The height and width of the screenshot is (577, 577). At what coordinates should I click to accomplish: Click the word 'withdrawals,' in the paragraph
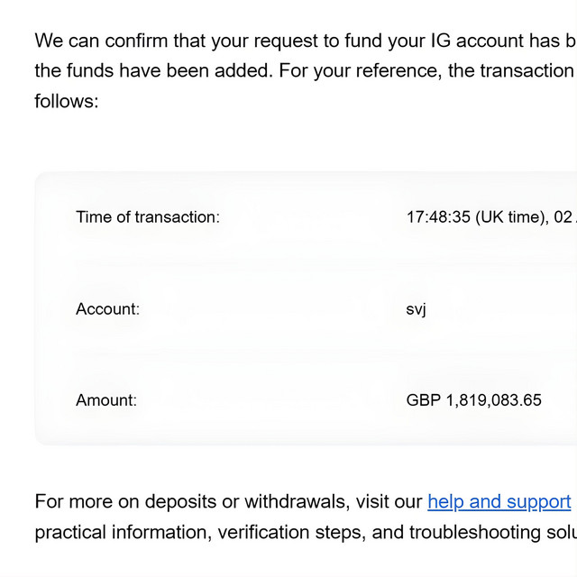coord(298,502)
